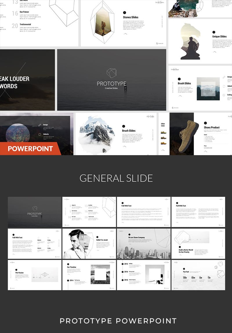Click the orange POWERPOINT ribbon label
The image size is (232, 333).
(x=30, y=149)
